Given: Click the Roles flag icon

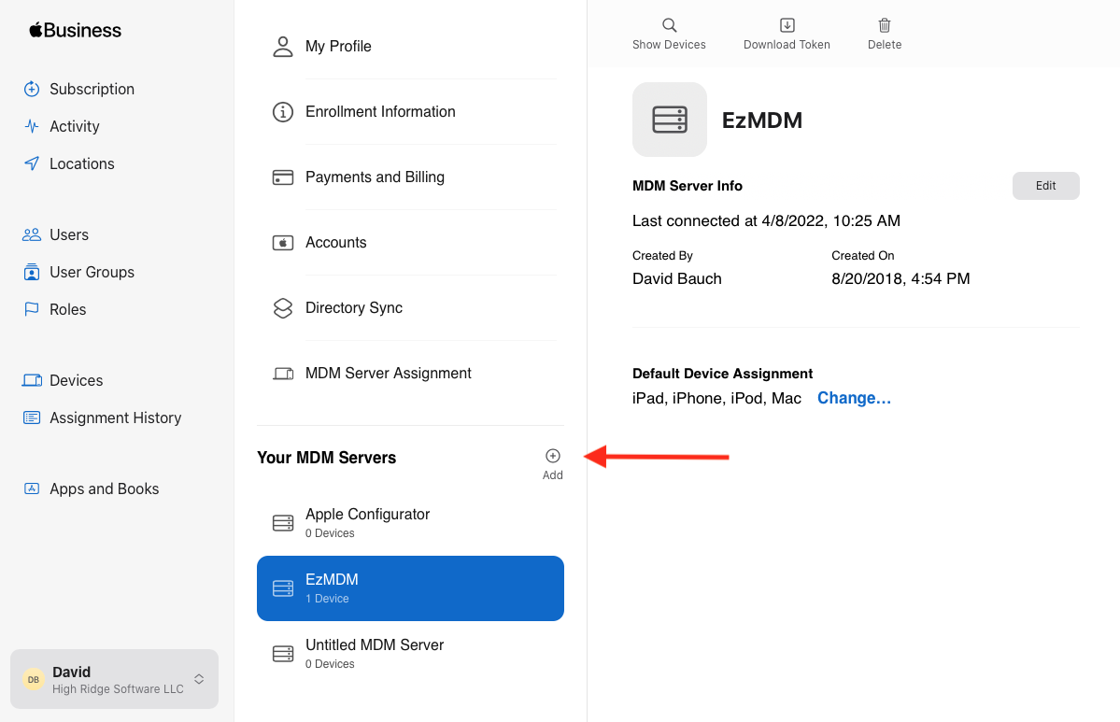Looking at the screenshot, I should point(32,309).
